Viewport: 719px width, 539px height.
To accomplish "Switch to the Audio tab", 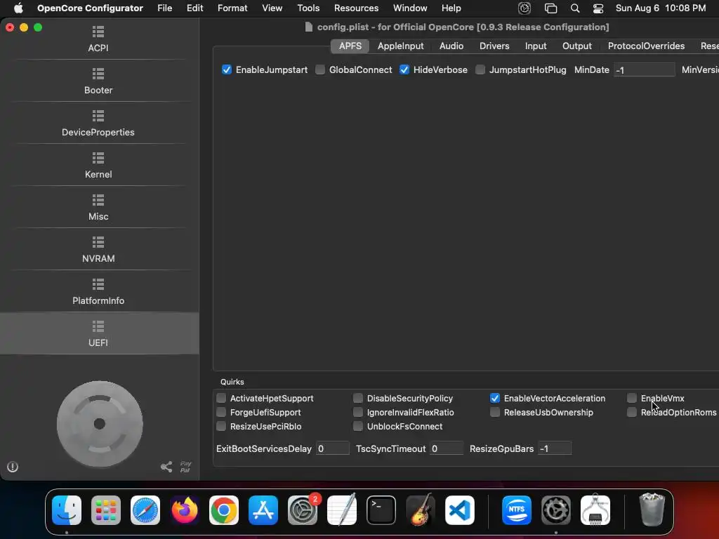I will tap(451, 46).
